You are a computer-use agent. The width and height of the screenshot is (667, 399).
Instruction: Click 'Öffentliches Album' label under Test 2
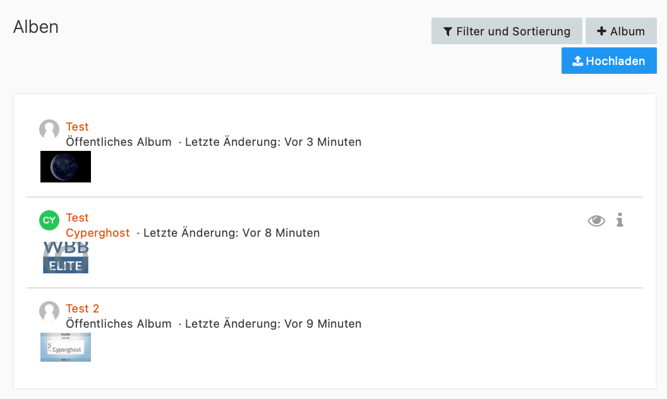point(119,324)
